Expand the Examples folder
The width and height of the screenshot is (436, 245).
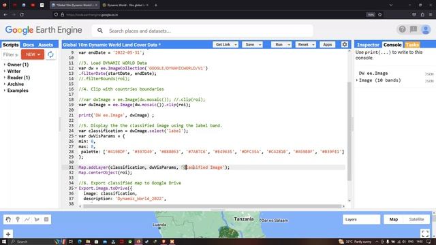(5, 91)
